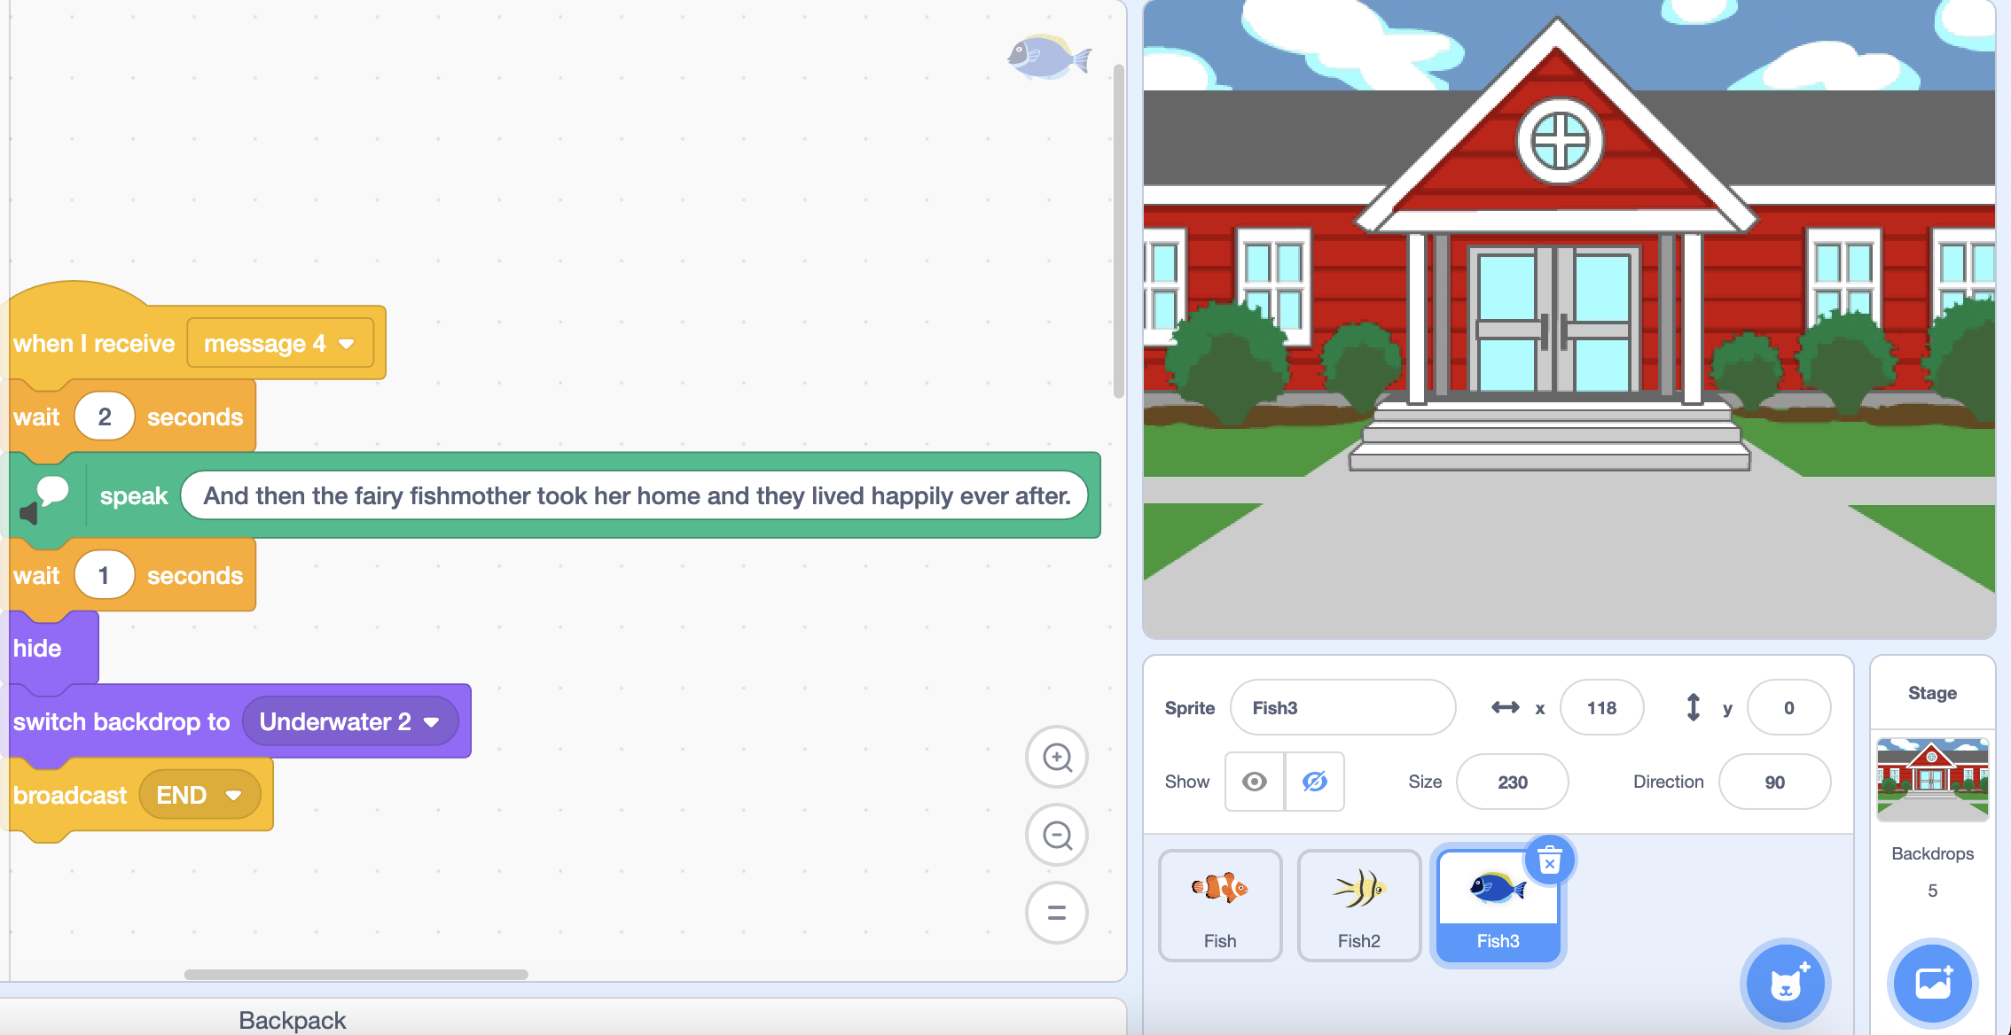Open the Choose a Backdrop icon

point(1933,984)
